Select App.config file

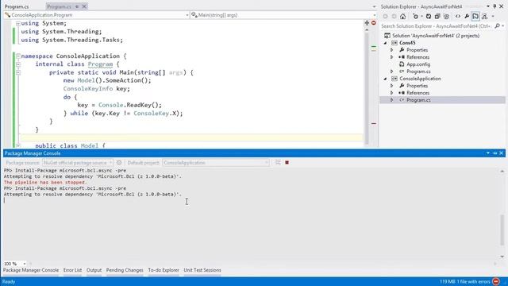pos(418,64)
